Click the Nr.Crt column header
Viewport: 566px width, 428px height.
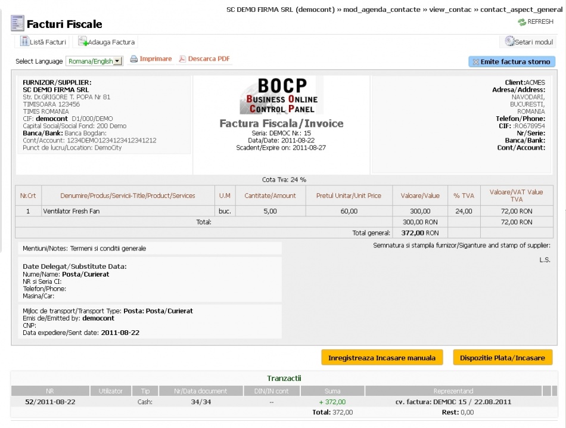coord(28,196)
